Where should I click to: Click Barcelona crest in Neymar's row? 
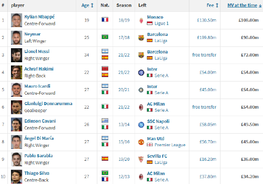141,38
